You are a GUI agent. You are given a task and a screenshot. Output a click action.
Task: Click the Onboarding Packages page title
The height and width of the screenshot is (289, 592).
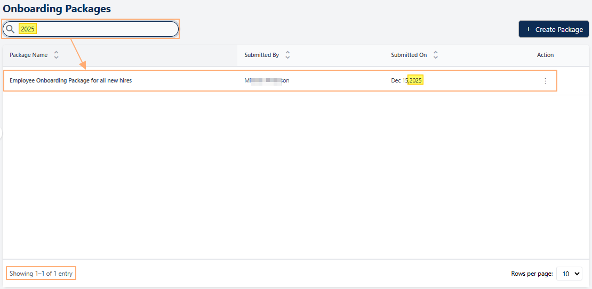[x=57, y=9]
